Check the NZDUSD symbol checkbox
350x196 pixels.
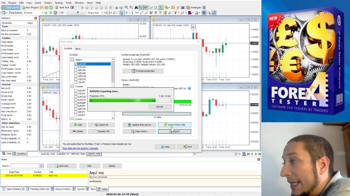coord(76,73)
